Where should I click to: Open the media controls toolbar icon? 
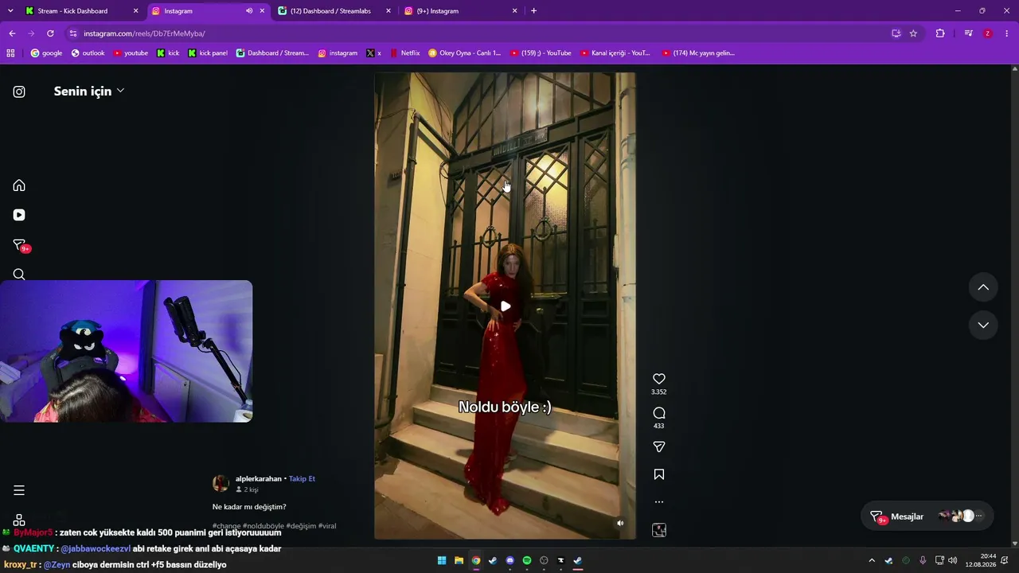968,33
